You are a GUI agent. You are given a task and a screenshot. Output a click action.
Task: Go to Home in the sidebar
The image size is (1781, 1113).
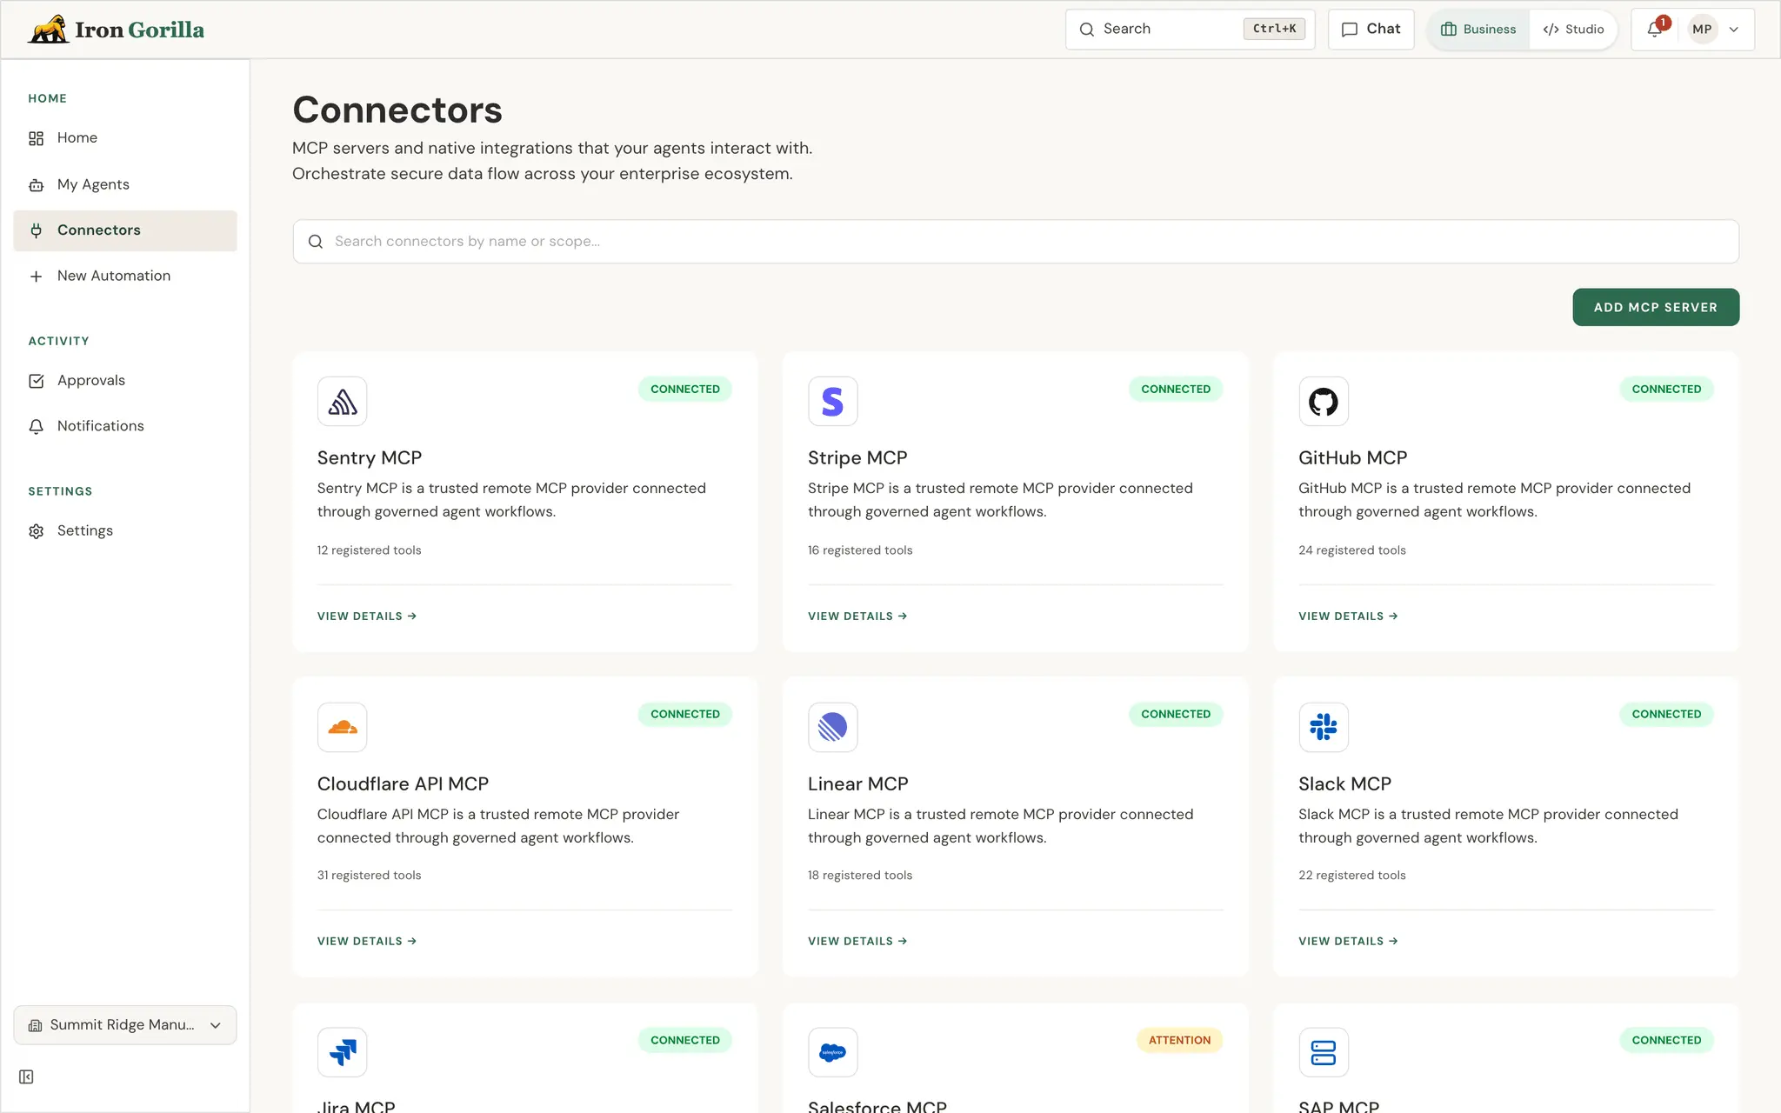coord(125,138)
